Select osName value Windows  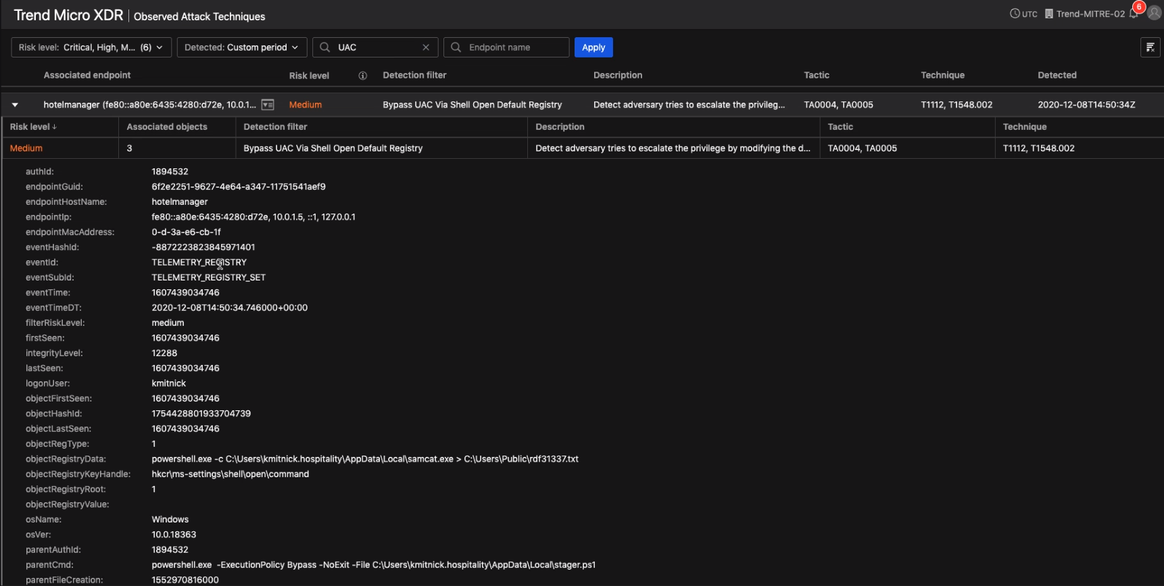[x=170, y=520]
